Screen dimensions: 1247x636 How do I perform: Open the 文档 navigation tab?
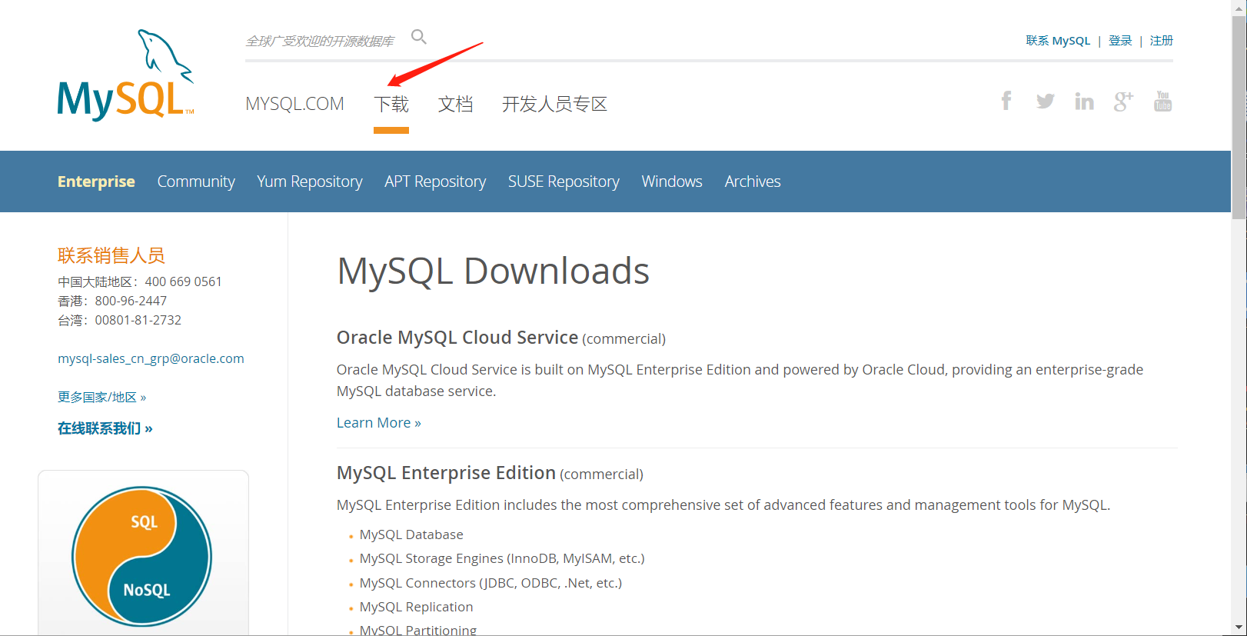point(455,104)
